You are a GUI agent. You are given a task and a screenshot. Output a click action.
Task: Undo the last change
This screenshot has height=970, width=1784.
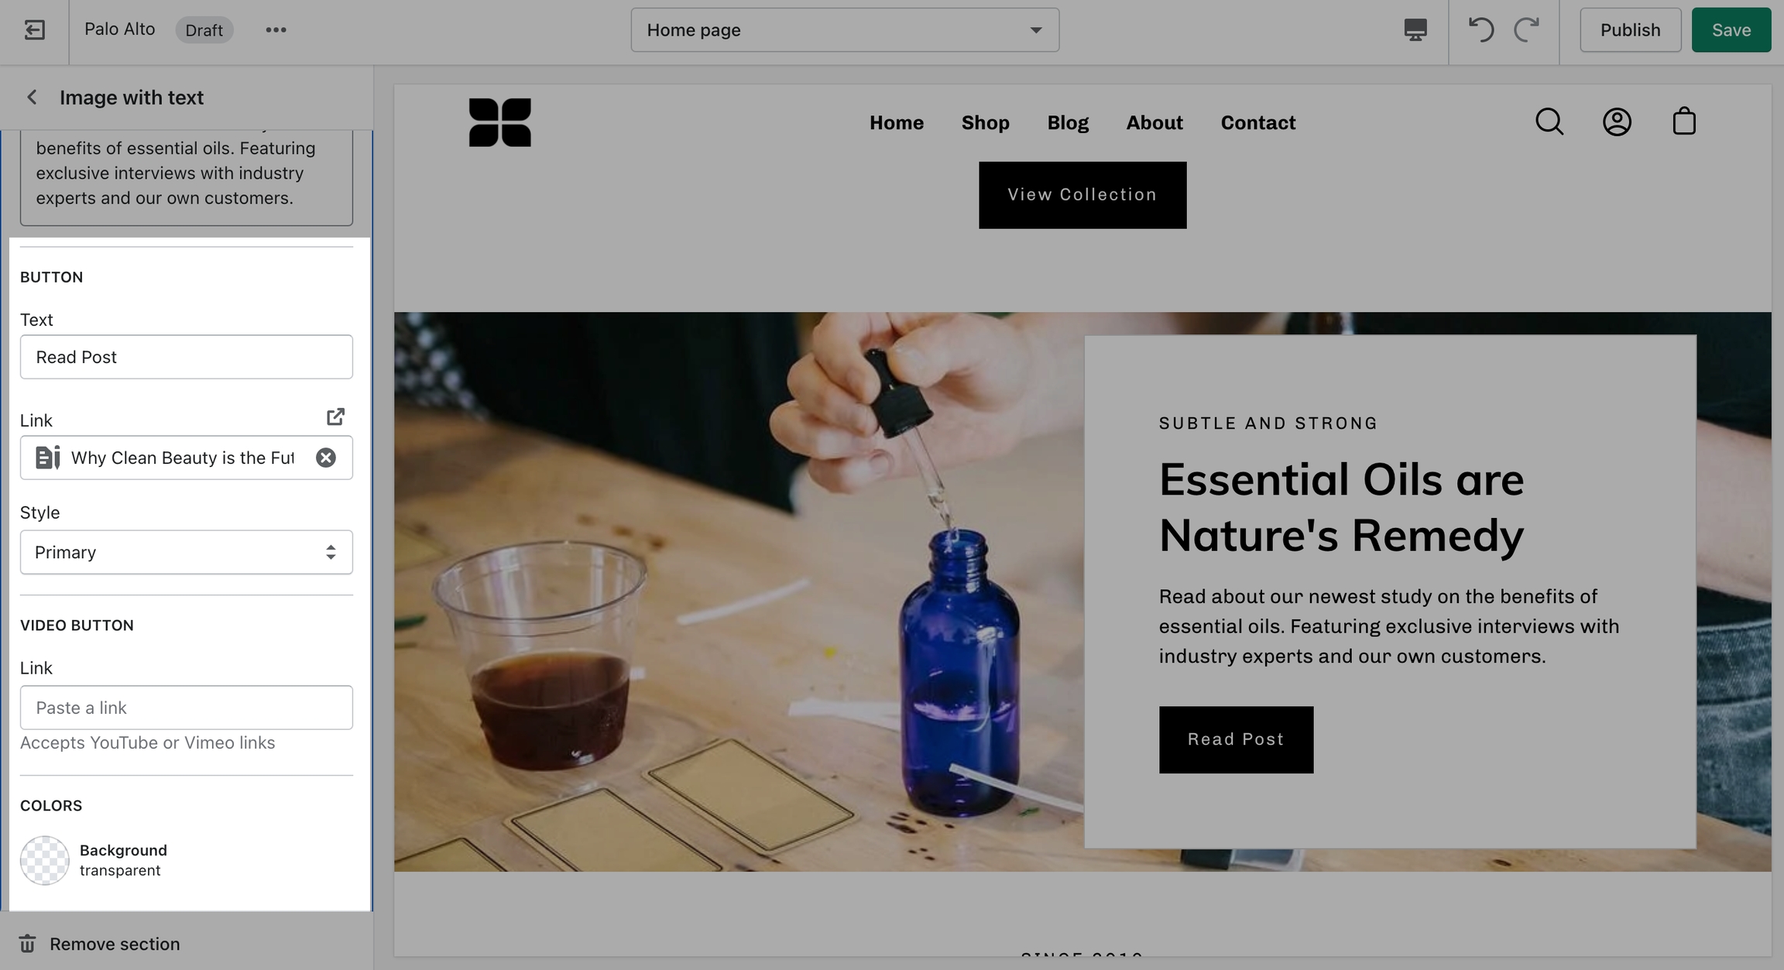pyautogui.click(x=1480, y=30)
